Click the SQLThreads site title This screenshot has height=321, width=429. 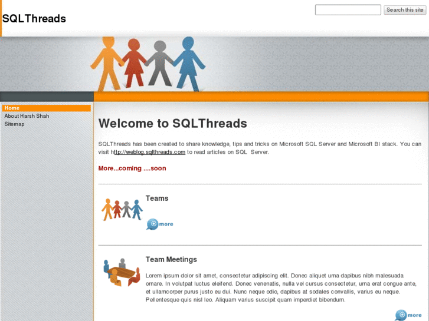click(34, 19)
